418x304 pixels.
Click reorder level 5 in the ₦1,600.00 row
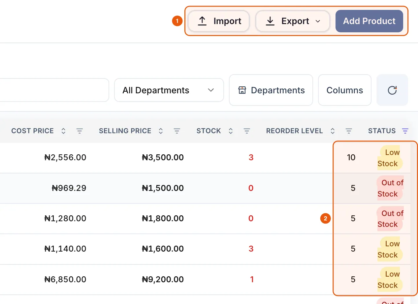(x=353, y=249)
